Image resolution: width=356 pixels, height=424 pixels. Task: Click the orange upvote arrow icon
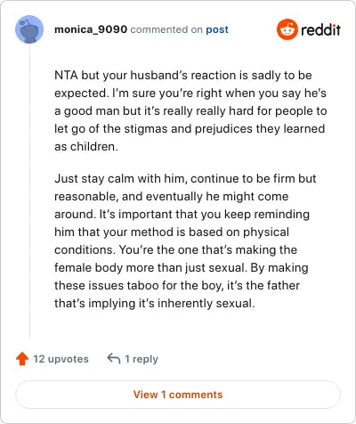coord(22,359)
